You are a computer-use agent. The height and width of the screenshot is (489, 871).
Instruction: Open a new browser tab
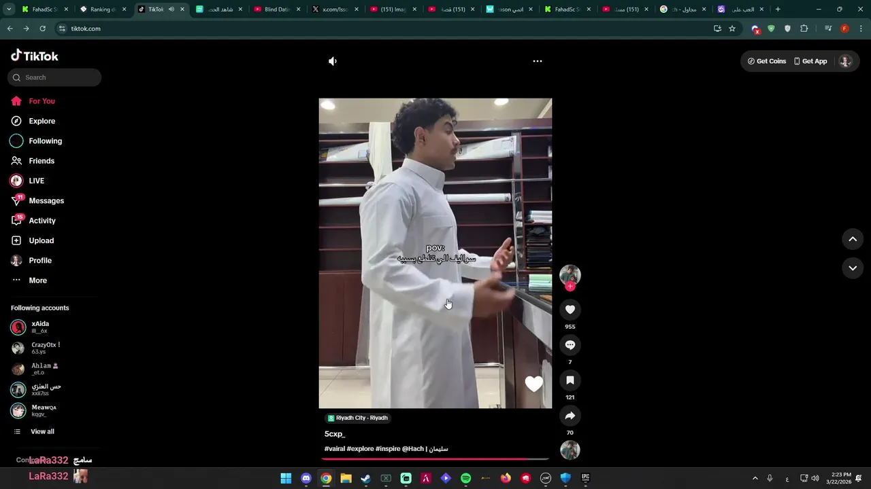pyautogui.click(x=778, y=10)
